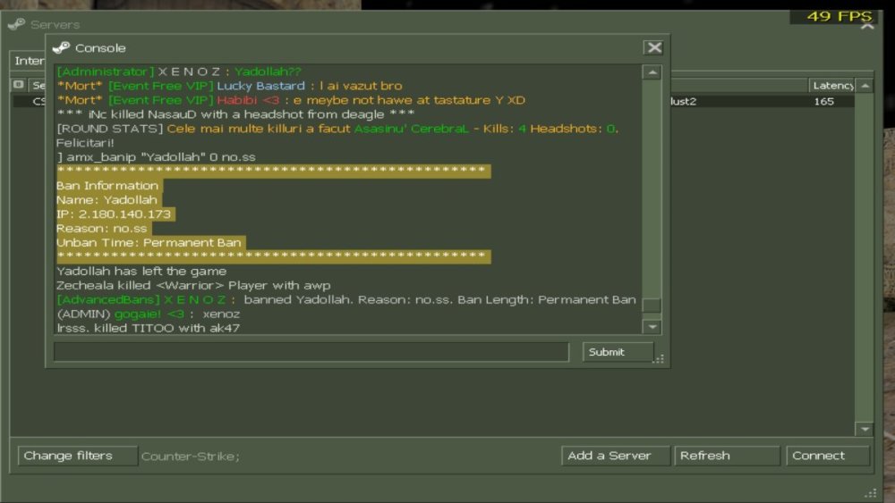
Task: Sort servers by the Latency column
Action: click(x=831, y=86)
